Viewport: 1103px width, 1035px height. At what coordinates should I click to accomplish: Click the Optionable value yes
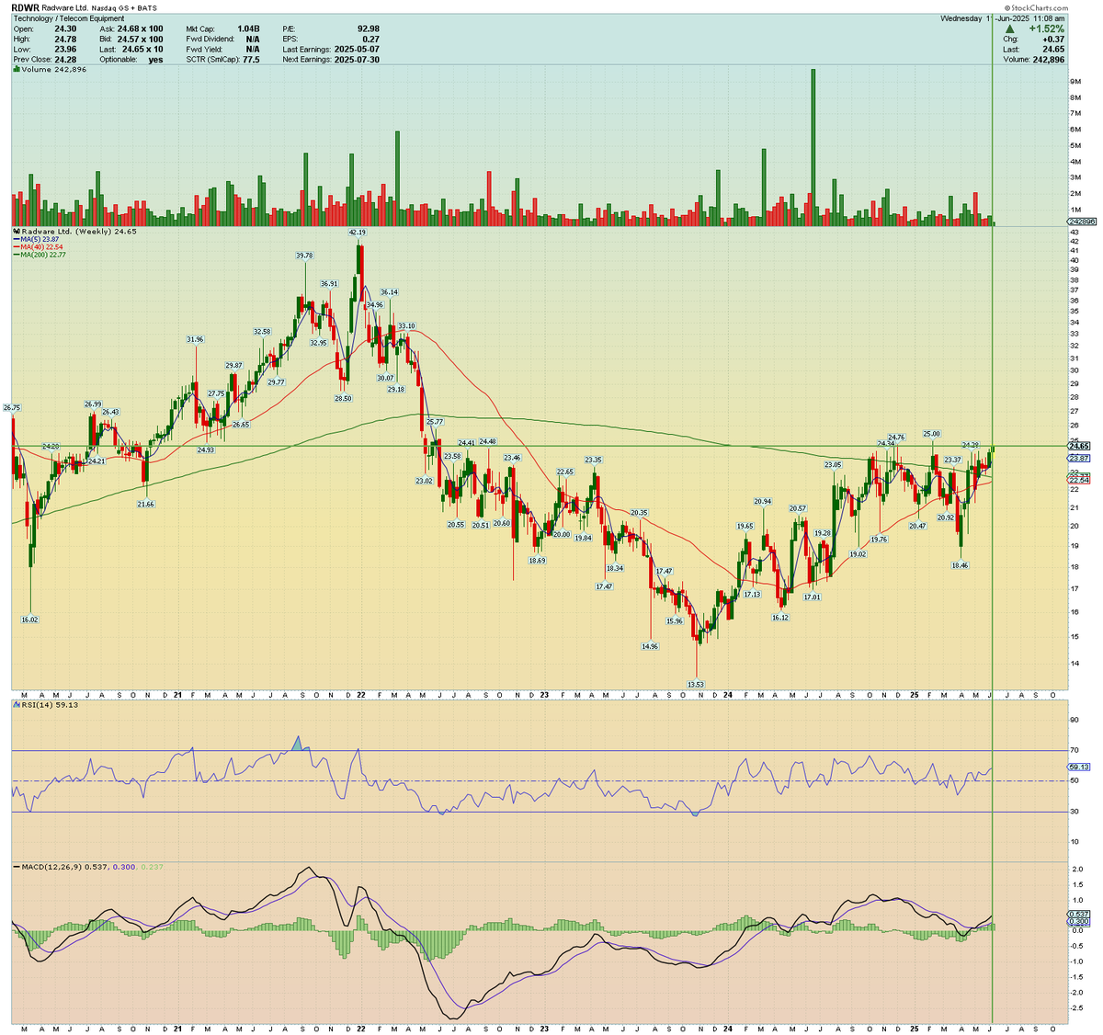155,60
